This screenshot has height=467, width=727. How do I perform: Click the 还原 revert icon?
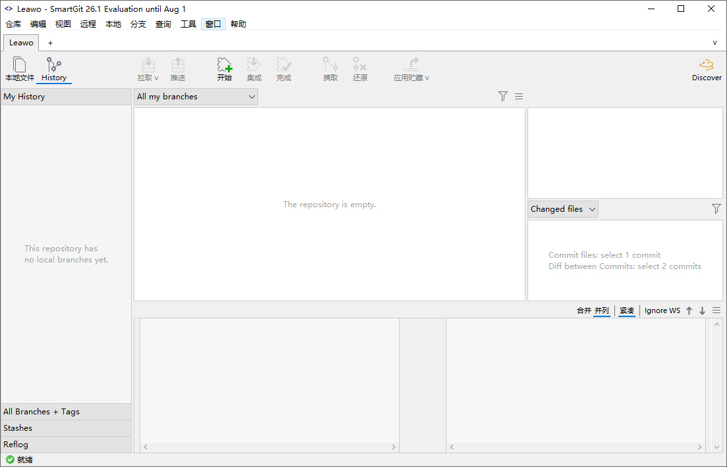(x=360, y=69)
